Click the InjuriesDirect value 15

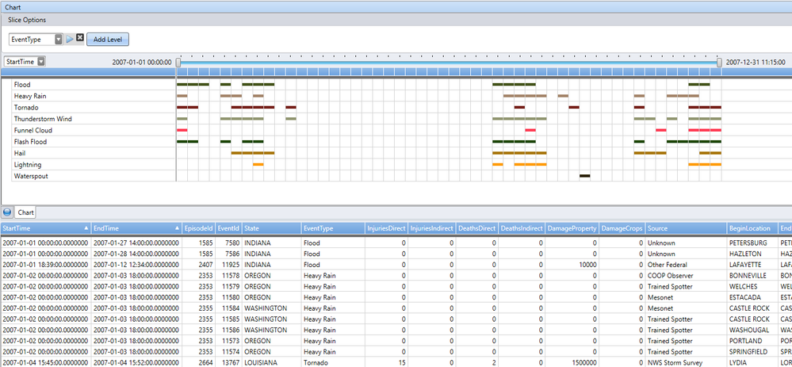tap(386, 363)
